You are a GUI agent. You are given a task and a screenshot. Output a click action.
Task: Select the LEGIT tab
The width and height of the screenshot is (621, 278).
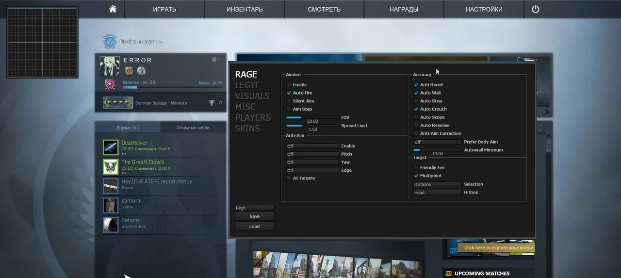[247, 85]
